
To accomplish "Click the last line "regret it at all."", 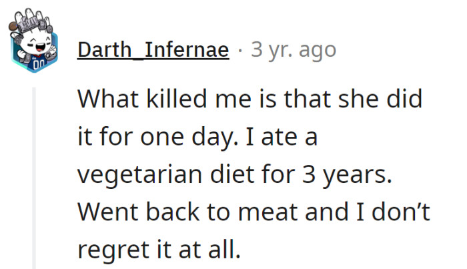I will point(157,250).
